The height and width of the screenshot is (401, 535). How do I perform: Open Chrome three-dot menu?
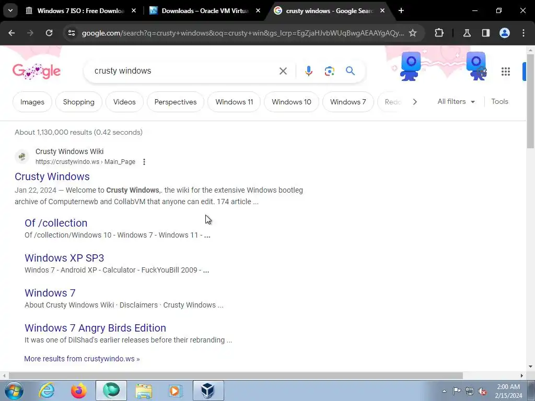click(x=524, y=33)
